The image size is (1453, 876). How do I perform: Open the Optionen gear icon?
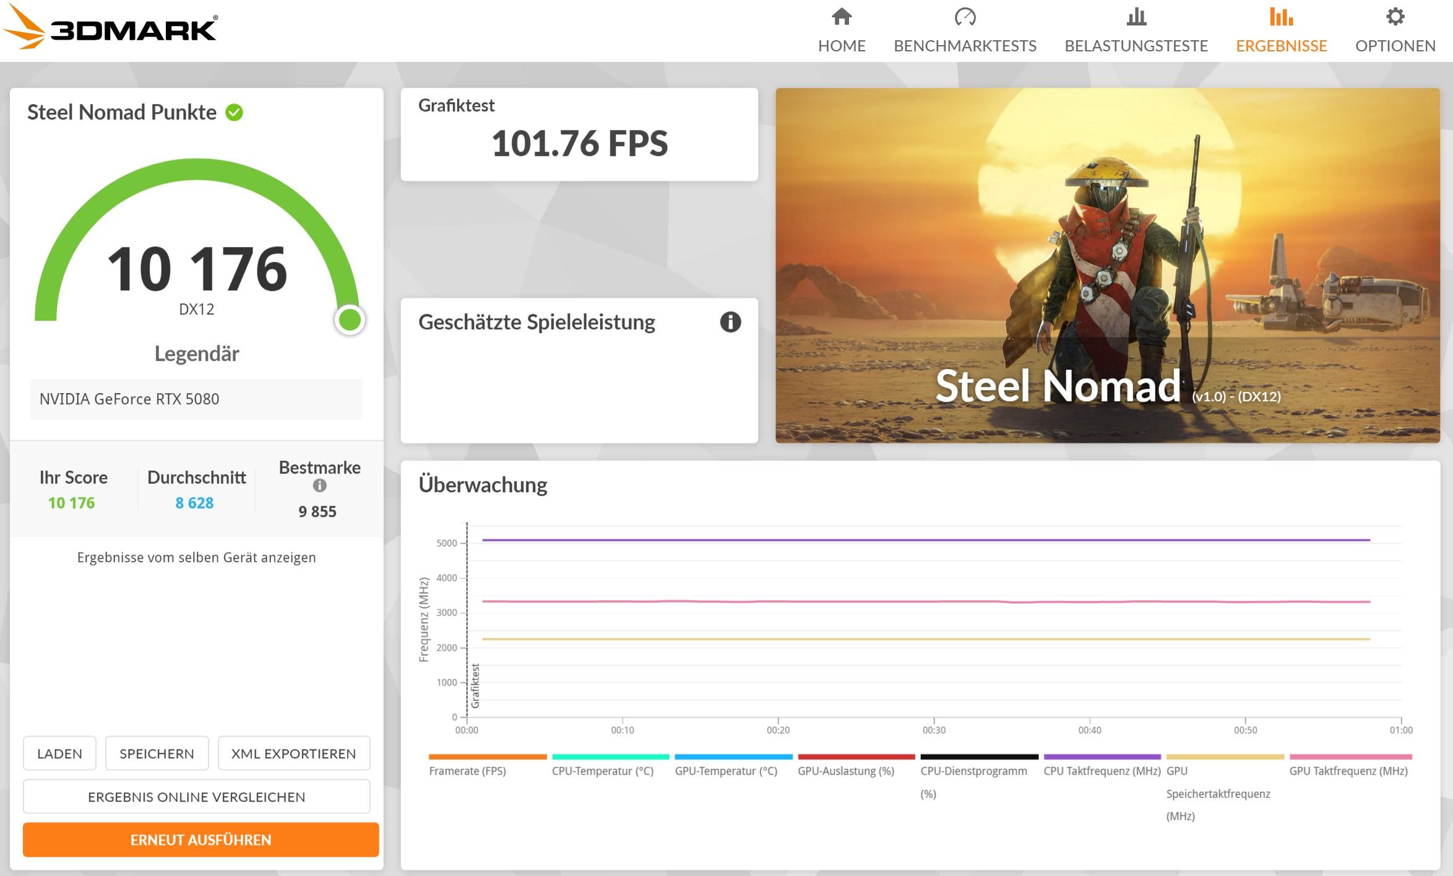coord(1395,17)
